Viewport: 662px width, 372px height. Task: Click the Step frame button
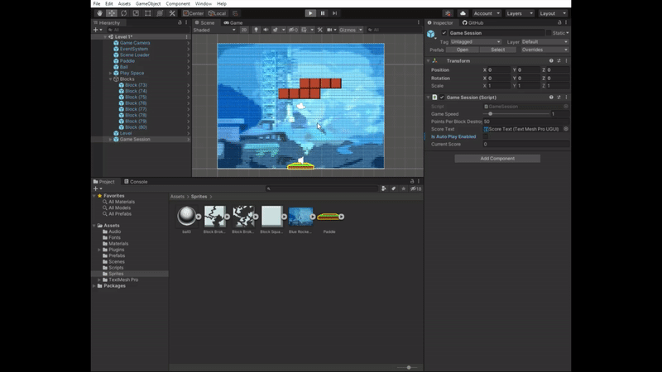pyautogui.click(x=335, y=13)
